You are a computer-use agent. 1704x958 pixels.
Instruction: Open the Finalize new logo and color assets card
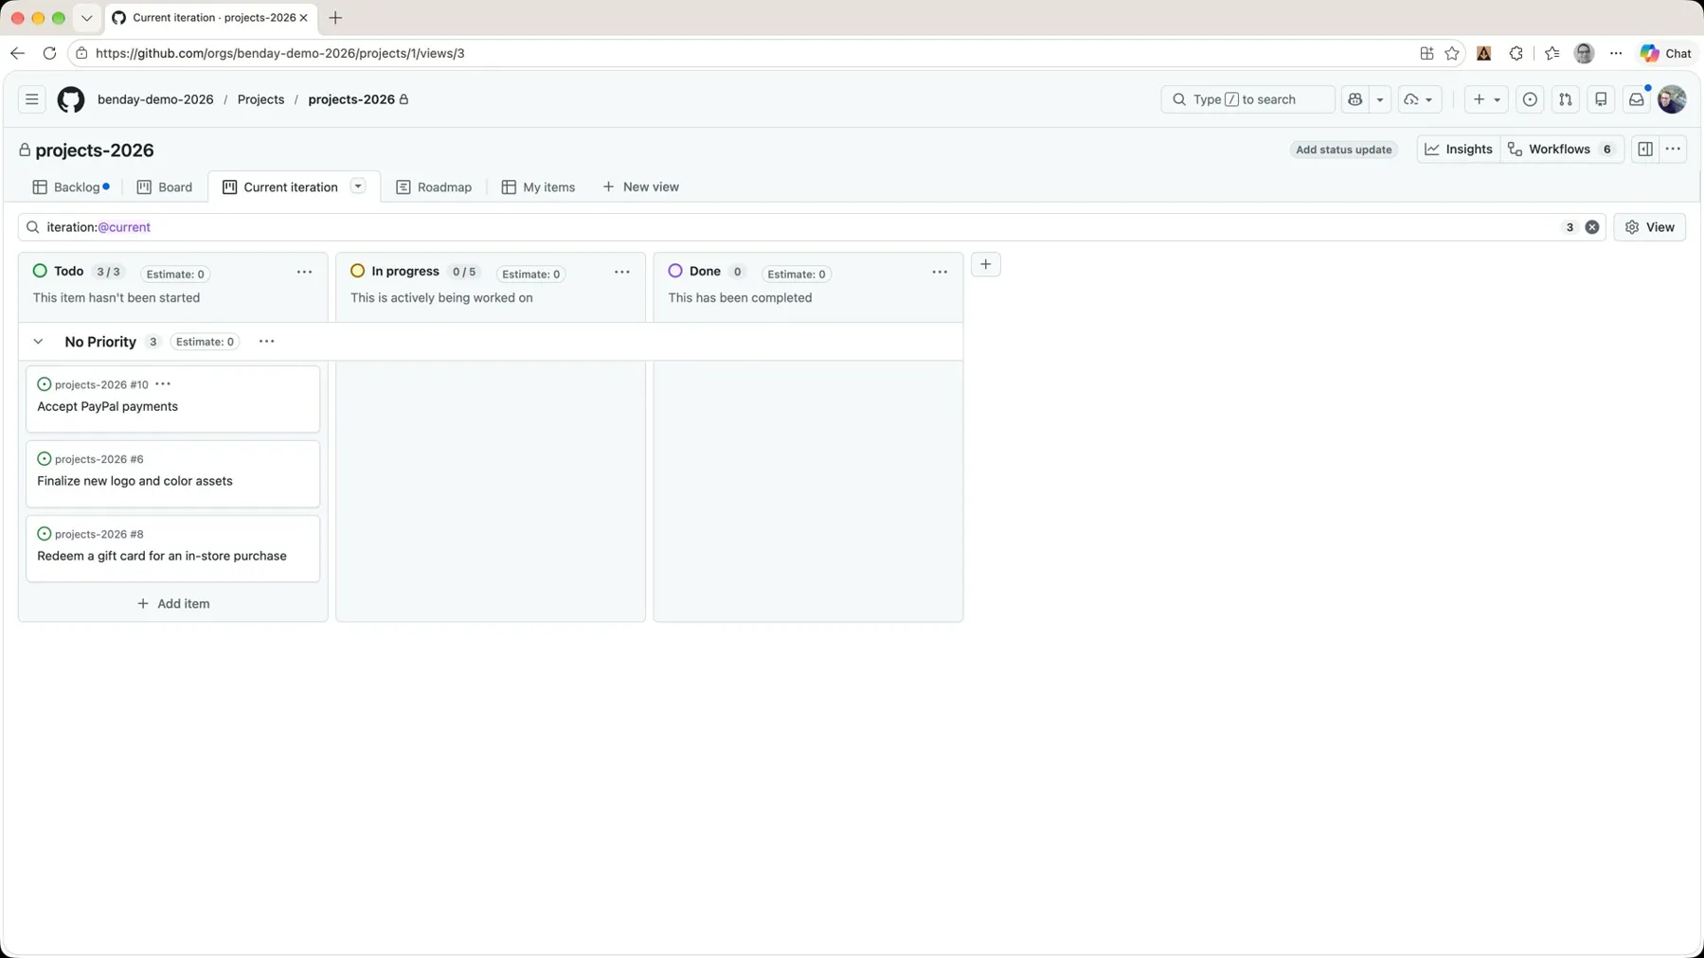tap(173, 473)
